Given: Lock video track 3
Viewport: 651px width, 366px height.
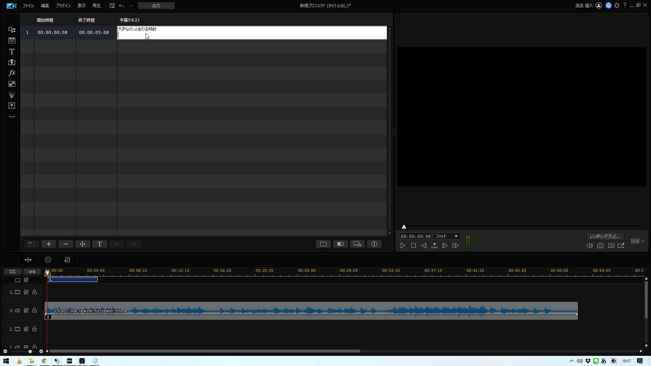Looking at the screenshot, I should [35, 292].
